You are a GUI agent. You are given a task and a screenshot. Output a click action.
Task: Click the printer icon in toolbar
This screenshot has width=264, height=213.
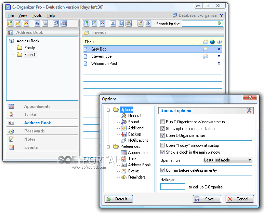pyautogui.click(x=45, y=23)
